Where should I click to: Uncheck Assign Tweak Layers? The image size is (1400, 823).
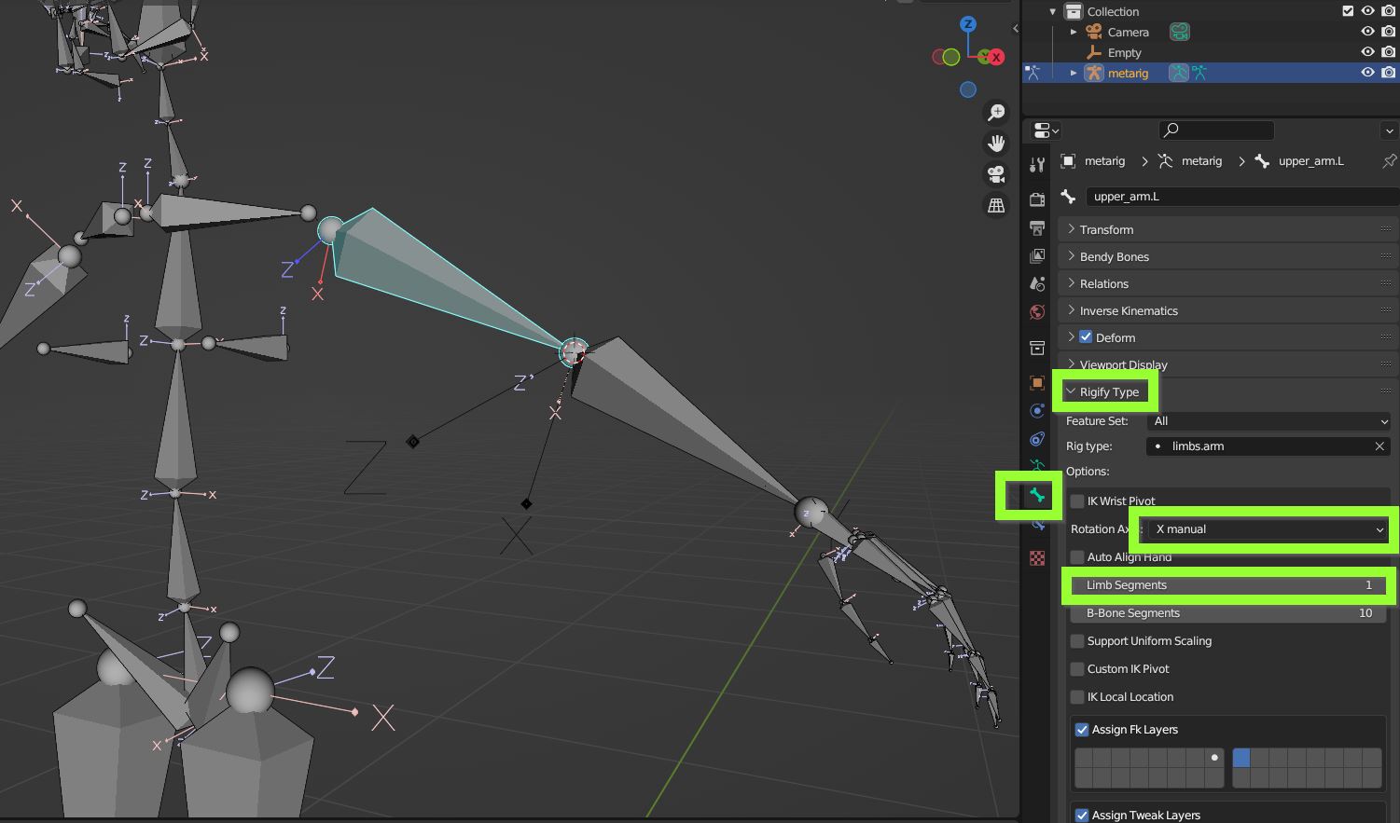coord(1082,815)
